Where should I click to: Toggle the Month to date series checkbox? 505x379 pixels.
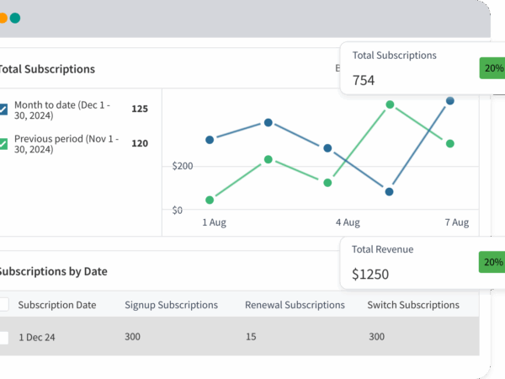coord(3,109)
